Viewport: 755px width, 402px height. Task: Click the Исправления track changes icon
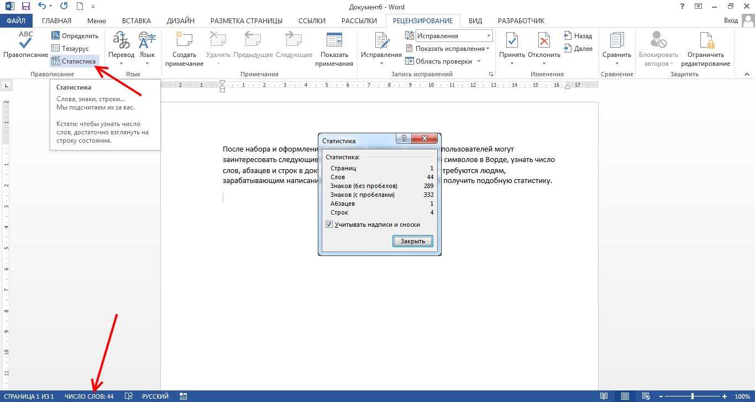point(381,45)
